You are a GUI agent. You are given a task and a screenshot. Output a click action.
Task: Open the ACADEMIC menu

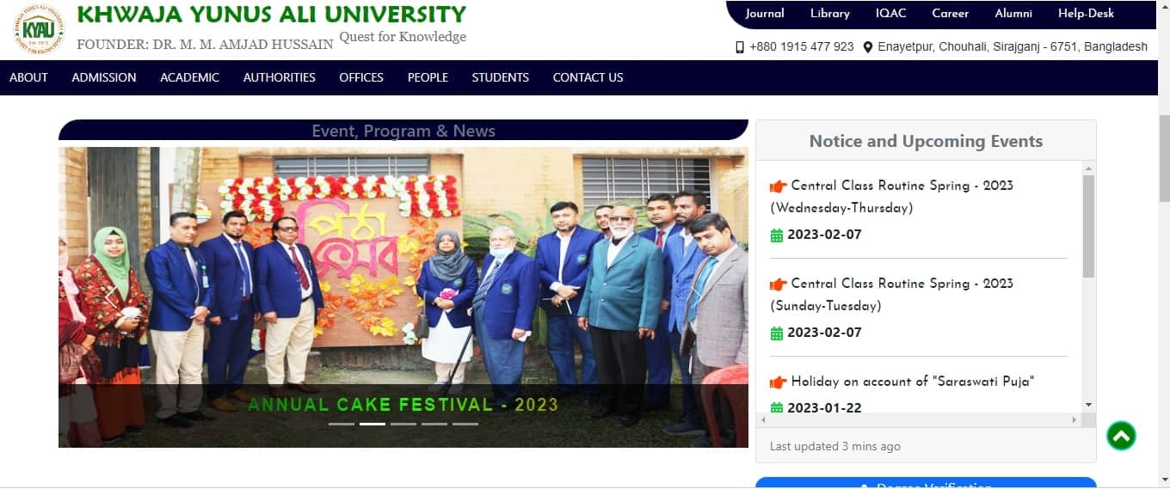(189, 77)
